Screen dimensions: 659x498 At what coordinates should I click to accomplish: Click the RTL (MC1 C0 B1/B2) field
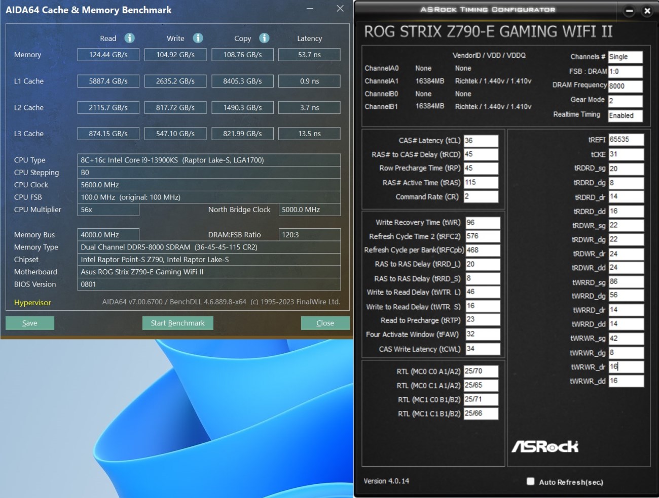[481, 399]
